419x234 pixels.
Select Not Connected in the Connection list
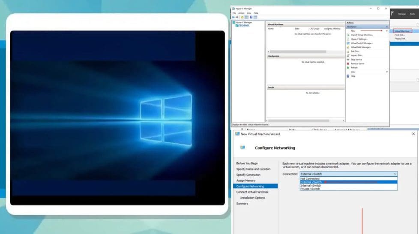click(x=348, y=178)
